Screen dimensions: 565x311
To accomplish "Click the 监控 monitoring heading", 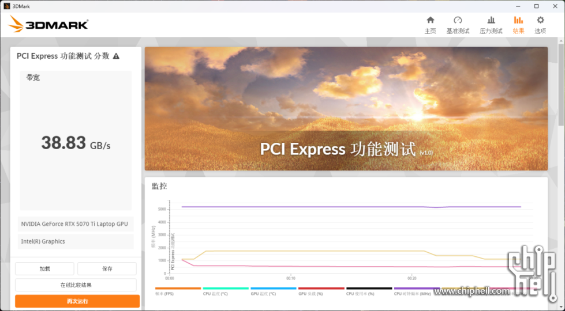I will pyautogui.click(x=159, y=186).
